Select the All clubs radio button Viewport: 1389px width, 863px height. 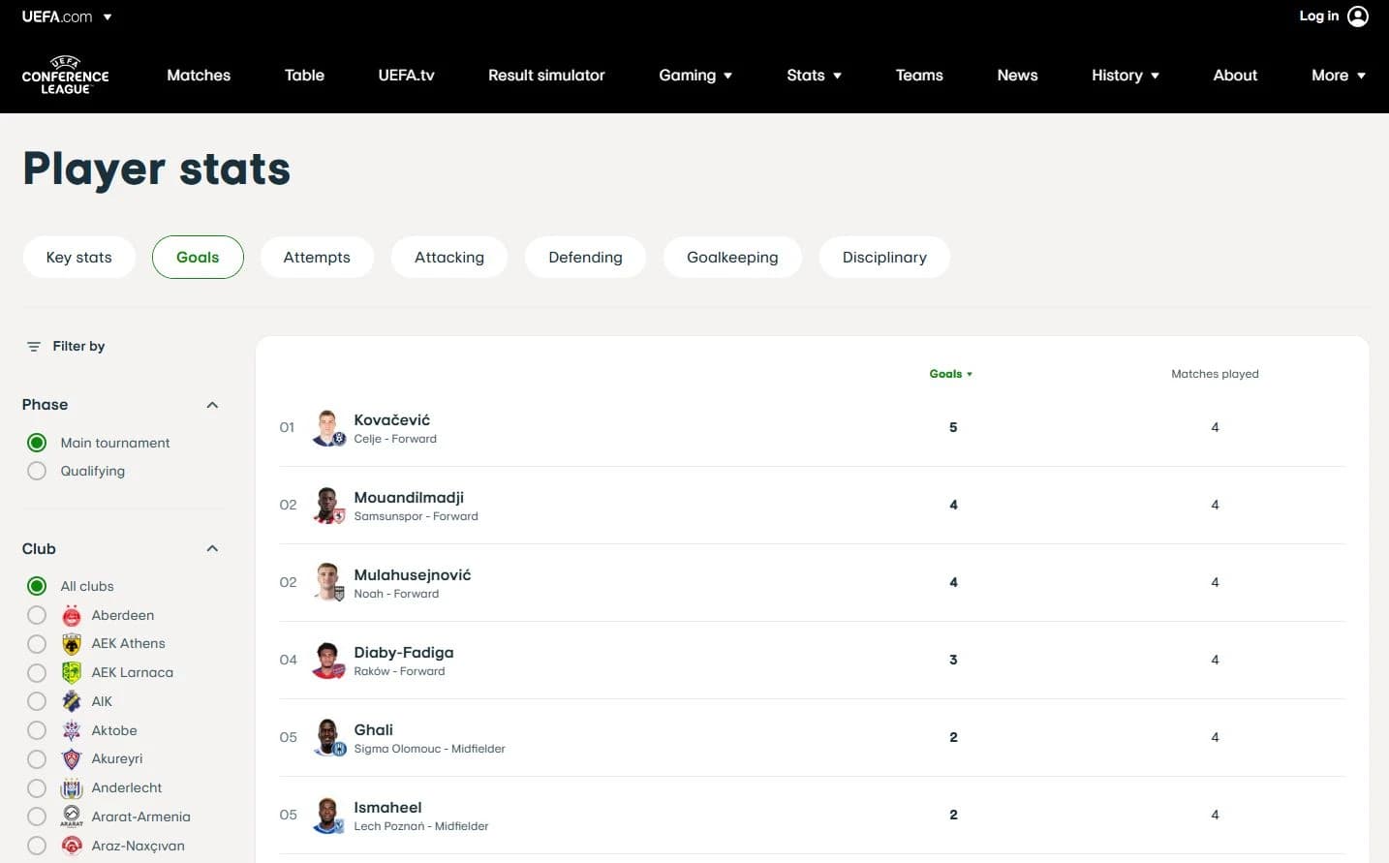coord(37,586)
